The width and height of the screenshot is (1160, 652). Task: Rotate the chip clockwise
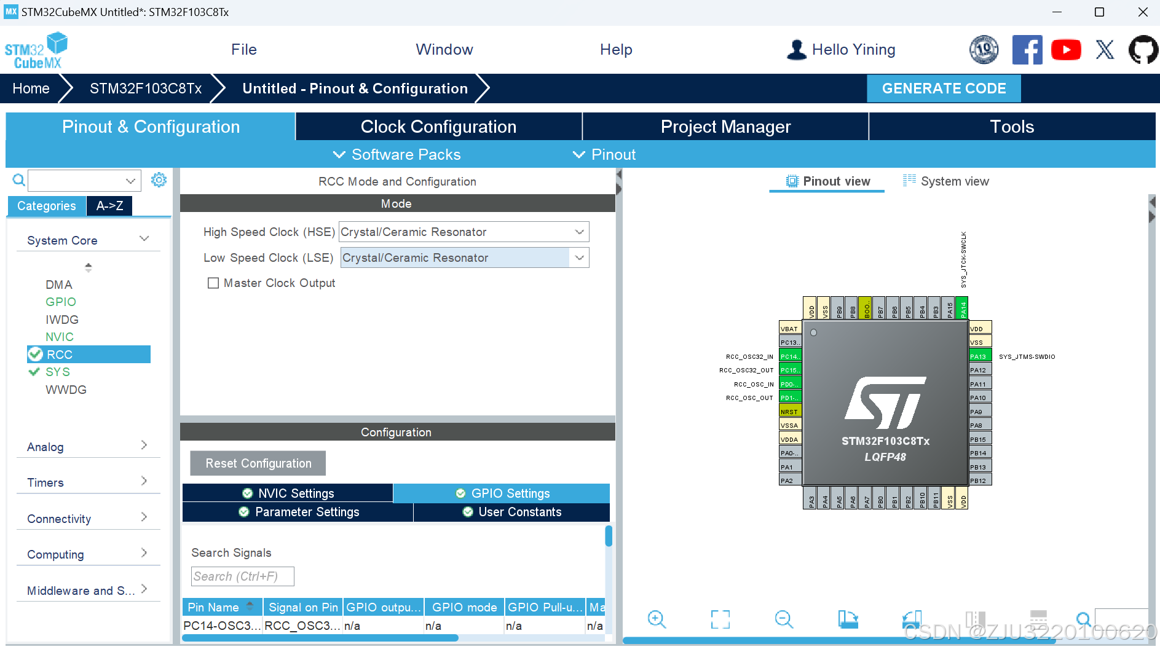[x=848, y=619]
